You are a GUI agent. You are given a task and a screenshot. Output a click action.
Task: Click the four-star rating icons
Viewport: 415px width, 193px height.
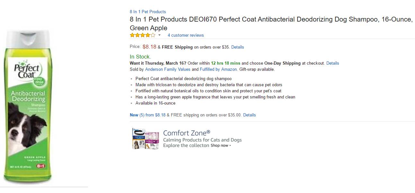[x=142, y=35]
